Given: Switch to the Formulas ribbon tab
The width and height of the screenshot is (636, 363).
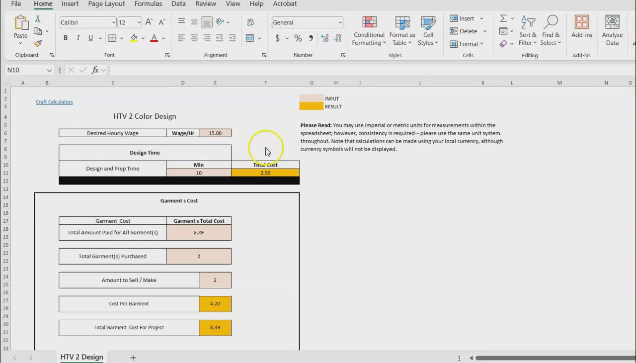Looking at the screenshot, I should 148,4.
